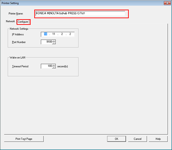Decrease Timeout Period with down arrow
This screenshot has height=150, width=172.
pos(54,67)
